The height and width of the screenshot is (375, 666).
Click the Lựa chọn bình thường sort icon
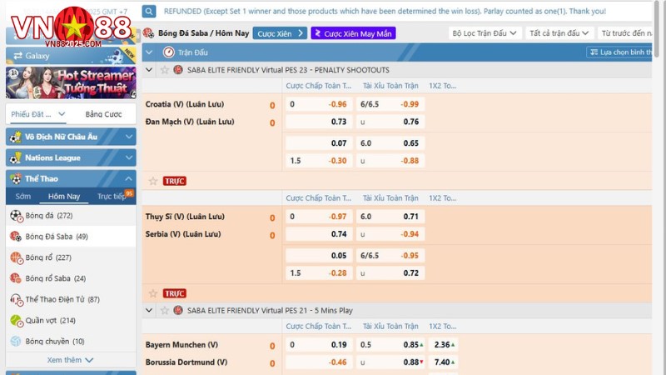pos(594,52)
